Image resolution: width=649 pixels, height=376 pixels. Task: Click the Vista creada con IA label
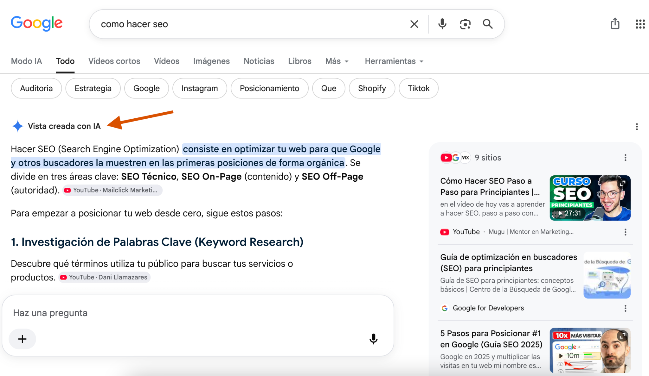point(64,126)
